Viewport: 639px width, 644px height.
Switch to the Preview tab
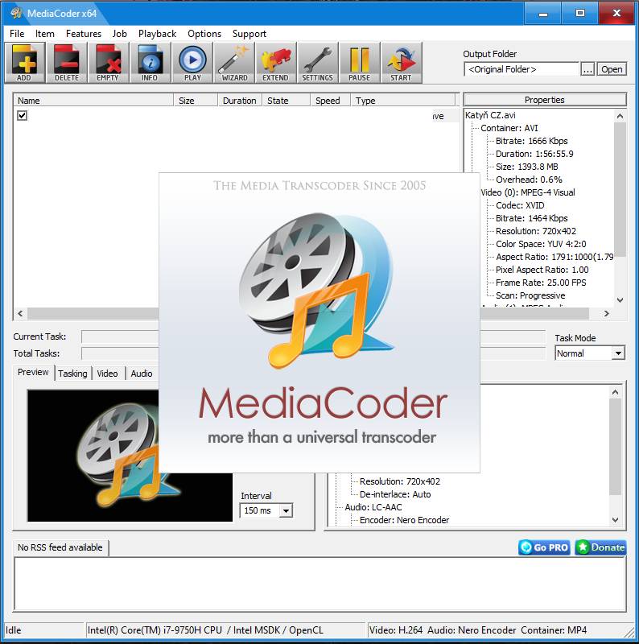(x=33, y=372)
